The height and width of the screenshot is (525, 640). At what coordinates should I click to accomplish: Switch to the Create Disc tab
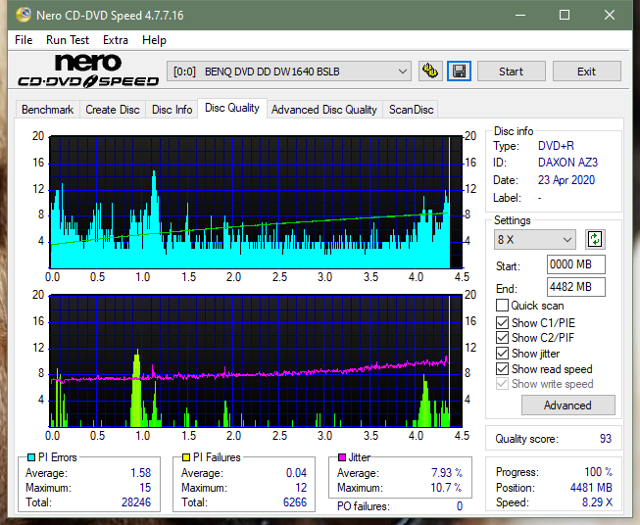[x=113, y=110]
